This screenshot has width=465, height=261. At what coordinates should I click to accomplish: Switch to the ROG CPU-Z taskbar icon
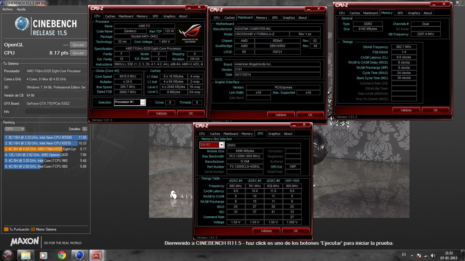coord(97,255)
